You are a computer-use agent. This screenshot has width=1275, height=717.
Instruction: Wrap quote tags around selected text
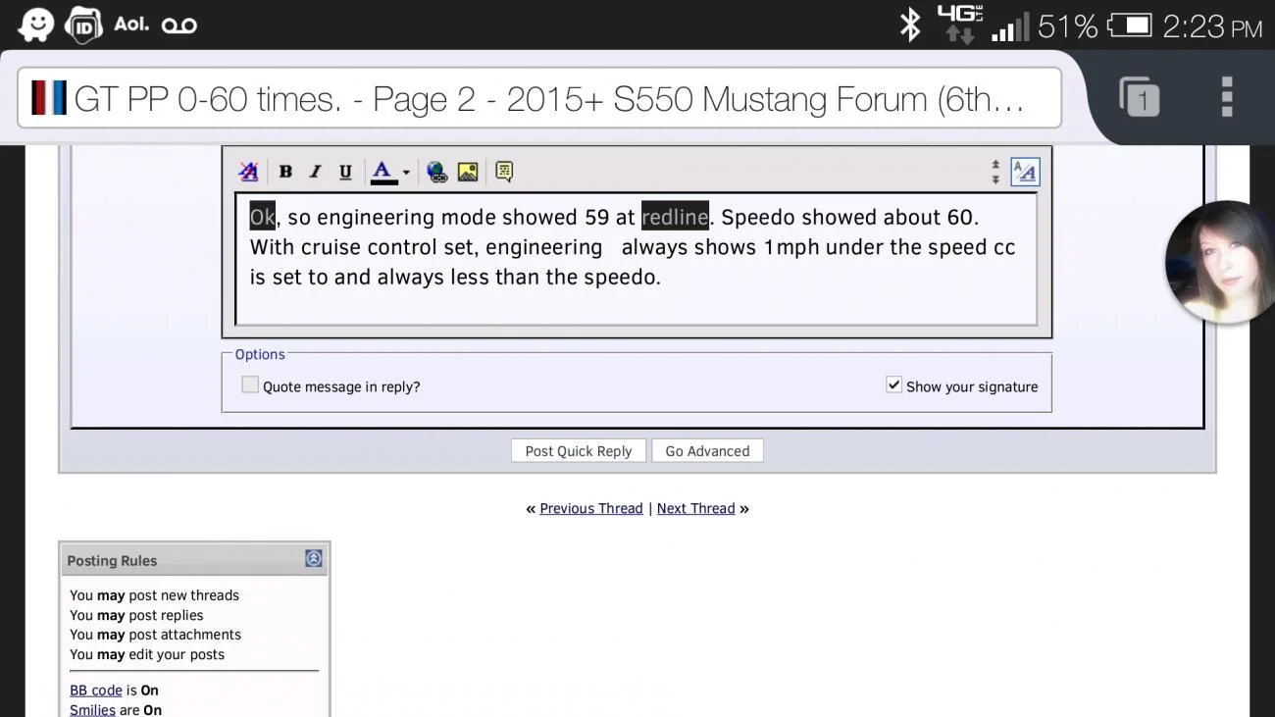click(504, 172)
